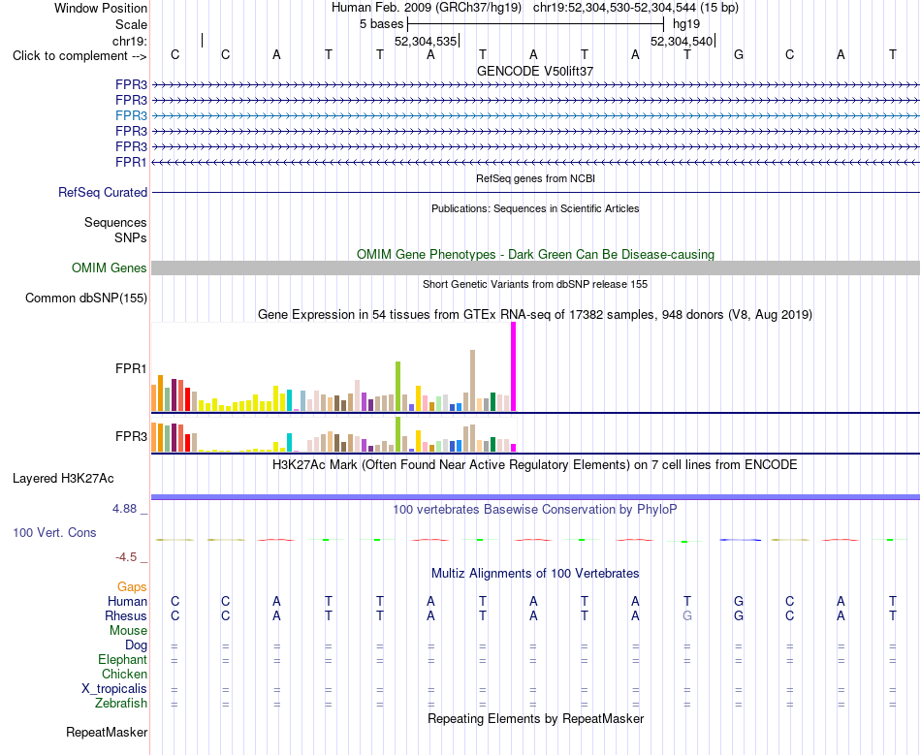Screen dimensions: 921x755
Task: Click 'Short Genetic Variants from dbSNP release 155'
Action: [535, 284]
